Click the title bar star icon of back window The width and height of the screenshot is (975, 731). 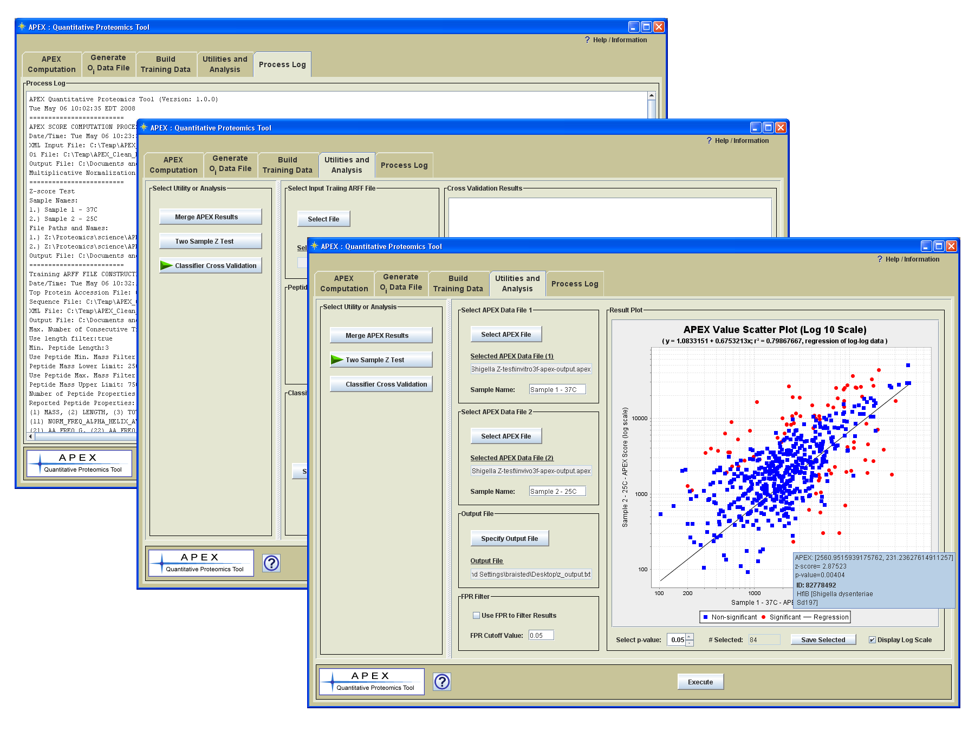pos(22,27)
